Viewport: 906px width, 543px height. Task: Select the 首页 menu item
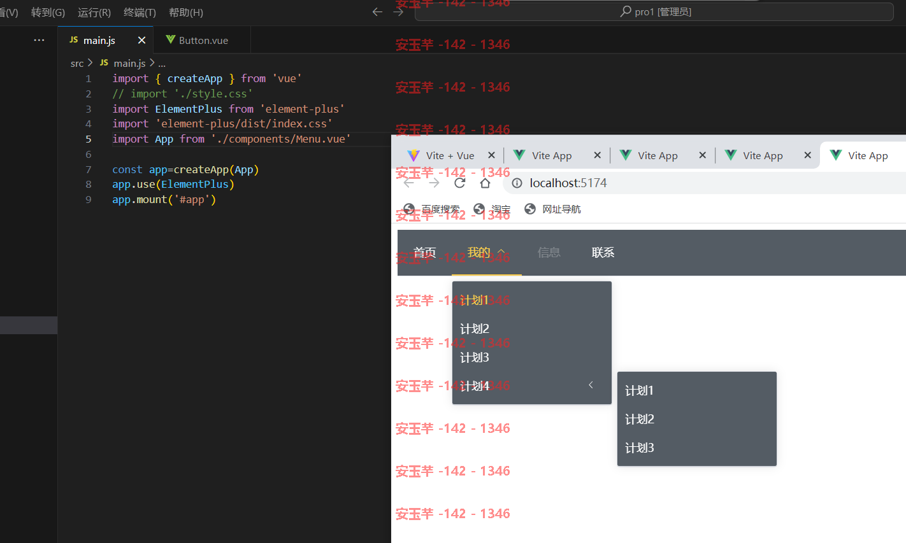(x=425, y=253)
